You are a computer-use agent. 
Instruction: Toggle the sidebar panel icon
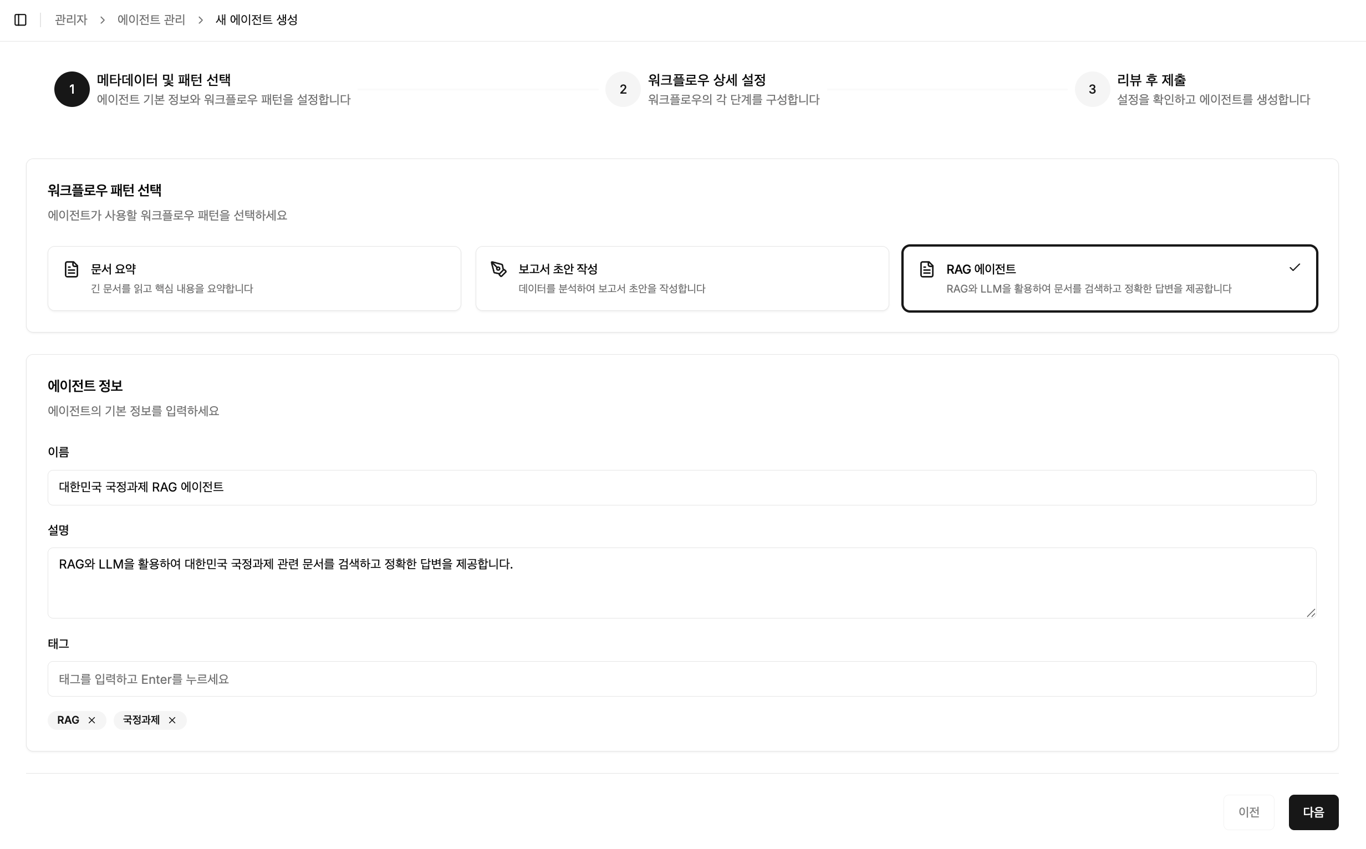(x=20, y=20)
